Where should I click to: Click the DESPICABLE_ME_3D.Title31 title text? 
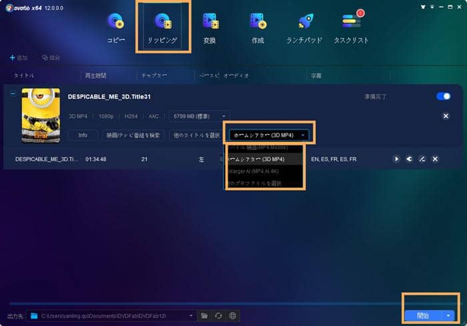pos(109,97)
